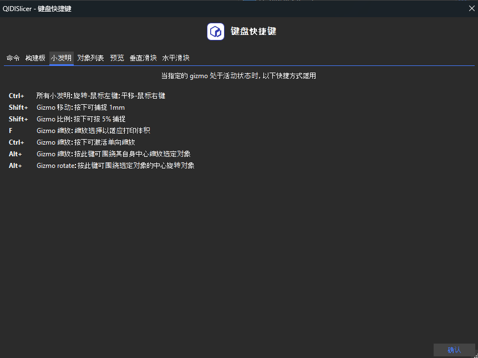The image size is (478, 358).
Task: Close the keyboard shortcuts dialog
Action: pos(471,8)
